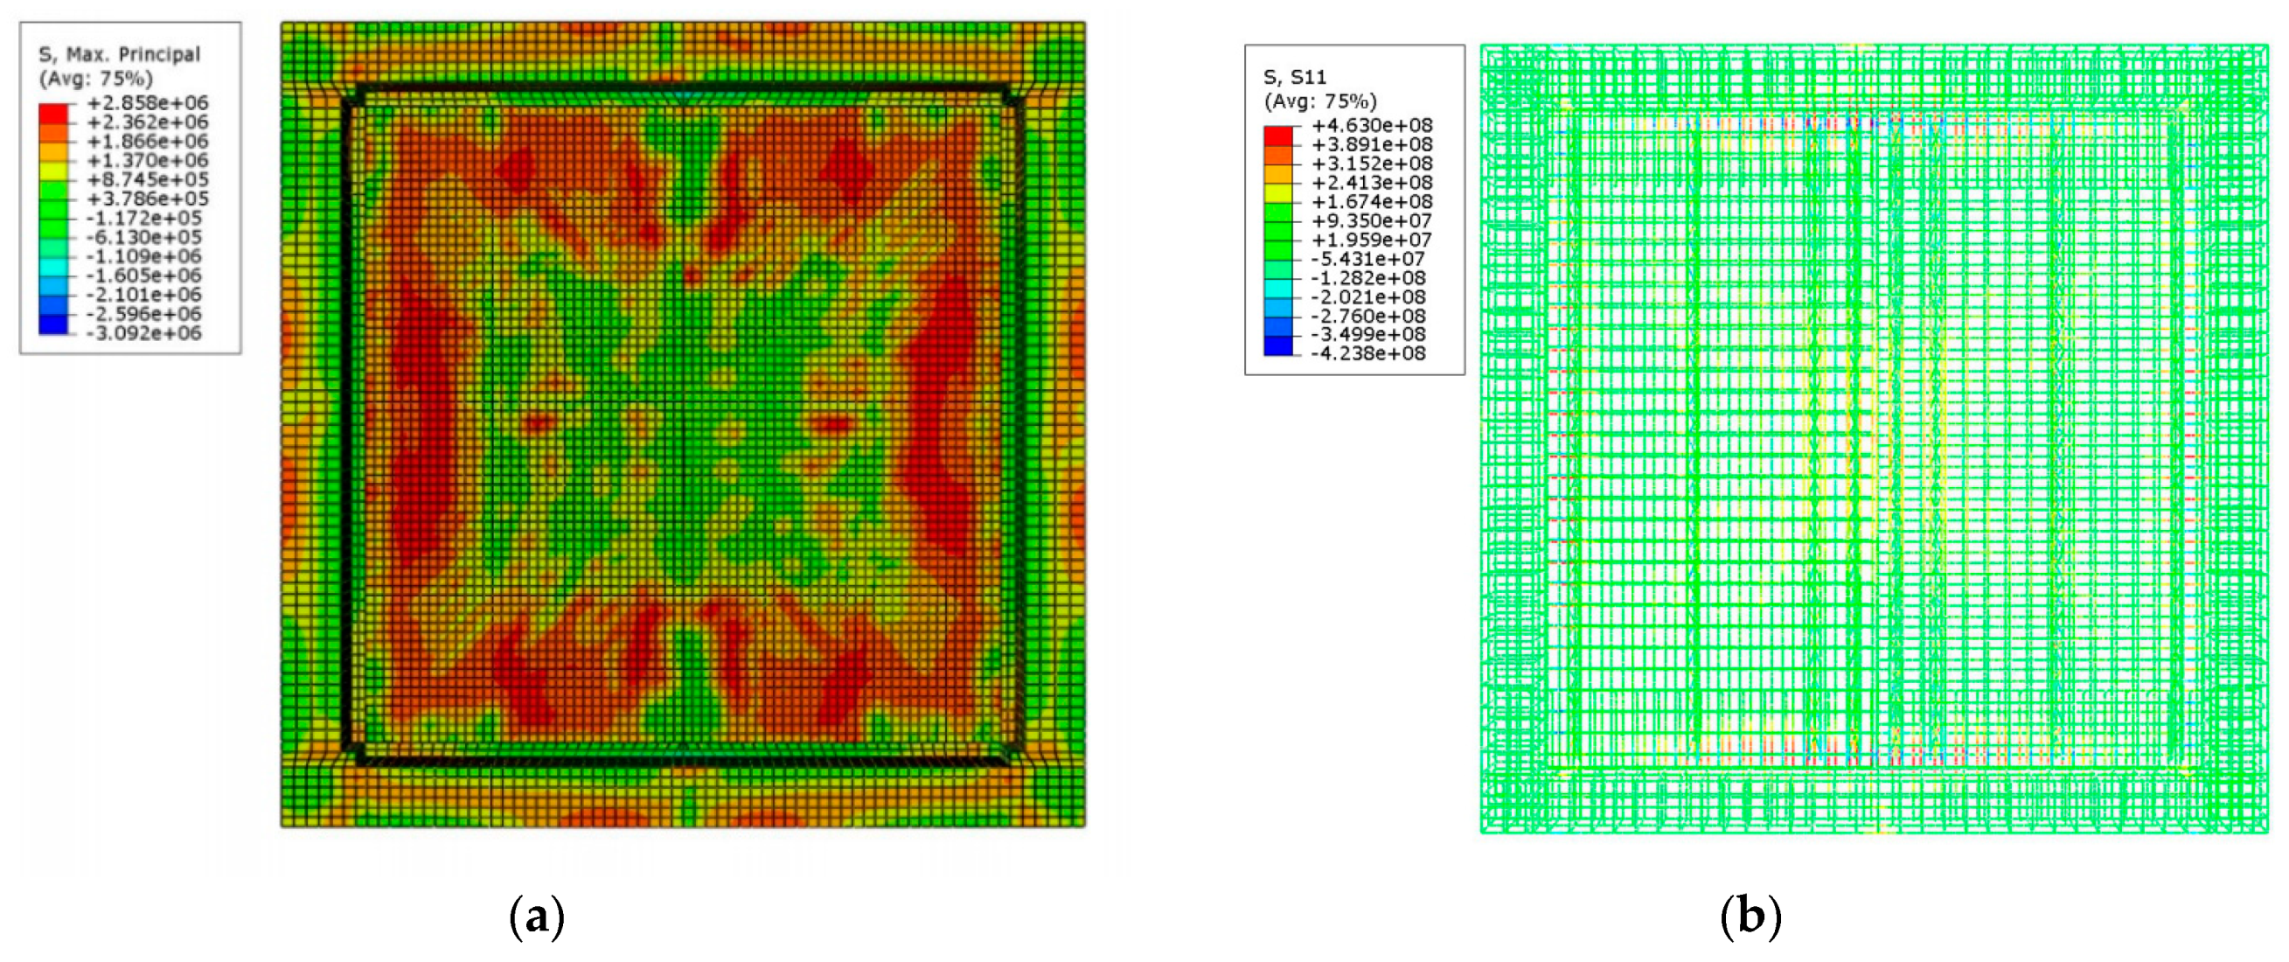Select the -1.172e+05 legend entry
The height and width of the screenshot is (962, 2289).
[145, 218]
